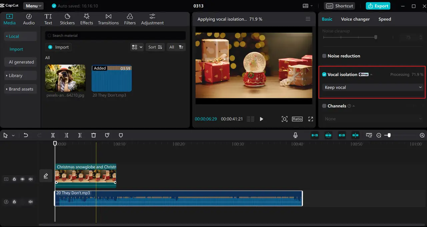Undo the last action

(x=26, y=135)
